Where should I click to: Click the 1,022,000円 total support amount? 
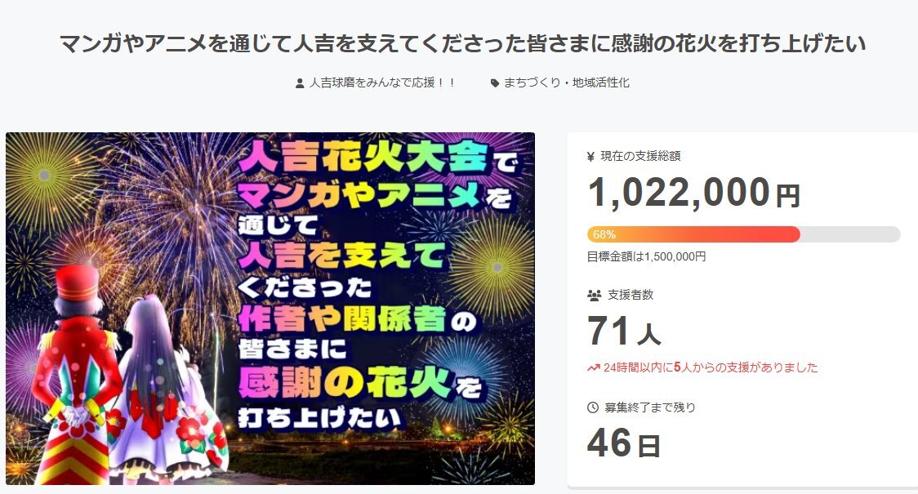693,193
